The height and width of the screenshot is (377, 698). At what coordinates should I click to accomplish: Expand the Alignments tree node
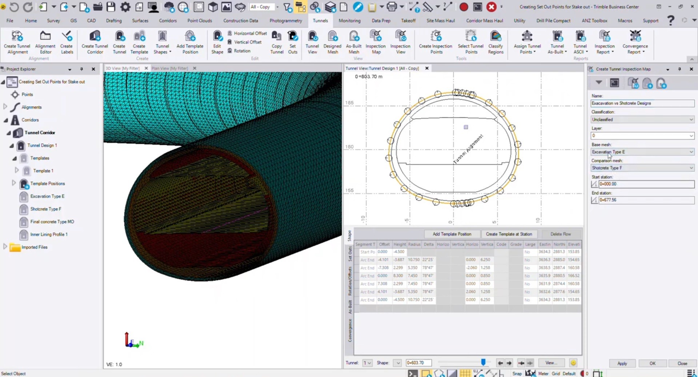pos(5,107)
